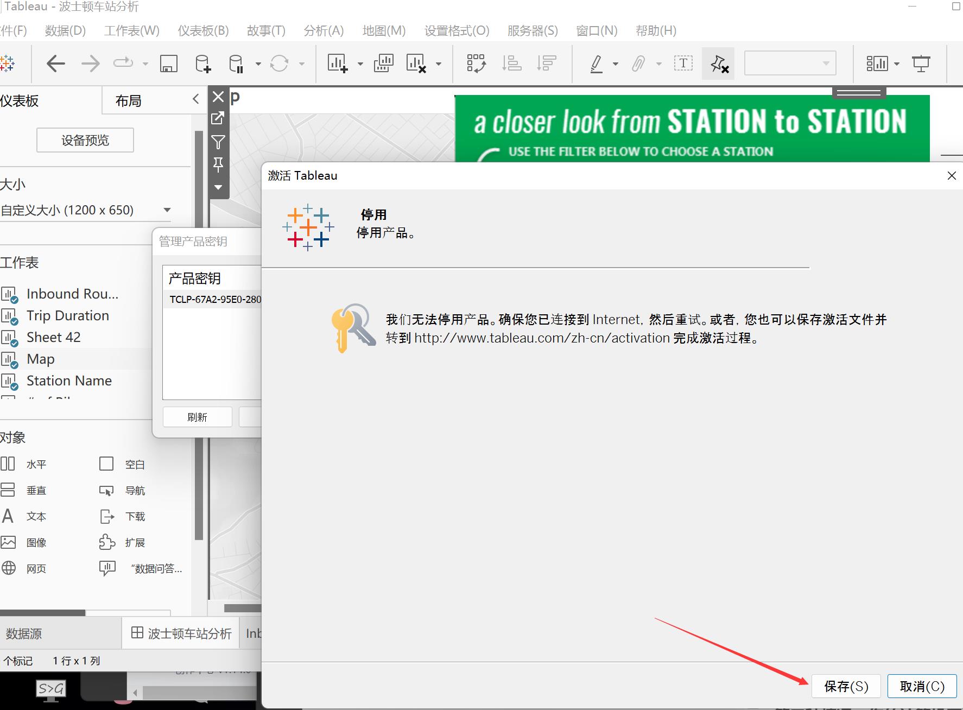Viewport: 963px width, 710px height.
Task: Open the replay animation dropdown arrow
Action: point(145,64)
